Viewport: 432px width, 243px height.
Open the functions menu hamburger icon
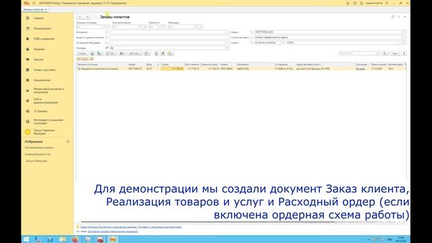[34, 3]
